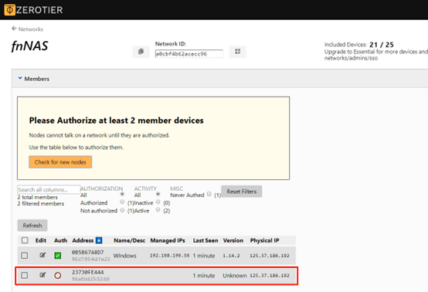Viewport: 428px width, 292px height.
Task: Click Included Devices 21 / 25 text
Action: [359, 45]
